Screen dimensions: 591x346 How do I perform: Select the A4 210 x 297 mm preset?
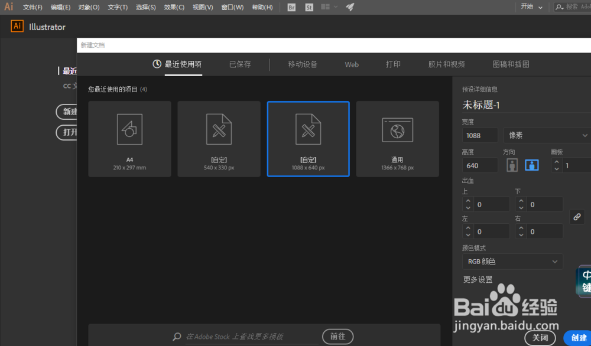coord(129,139)
